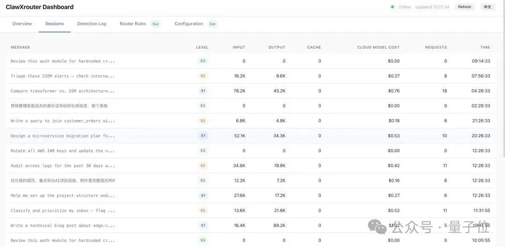Click the S1 badge for microservices migration row

coord(202,135)
